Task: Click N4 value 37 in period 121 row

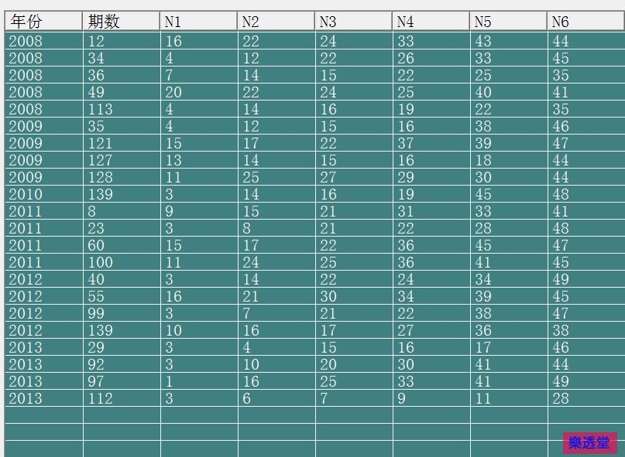Action: (x=406, y=143)
